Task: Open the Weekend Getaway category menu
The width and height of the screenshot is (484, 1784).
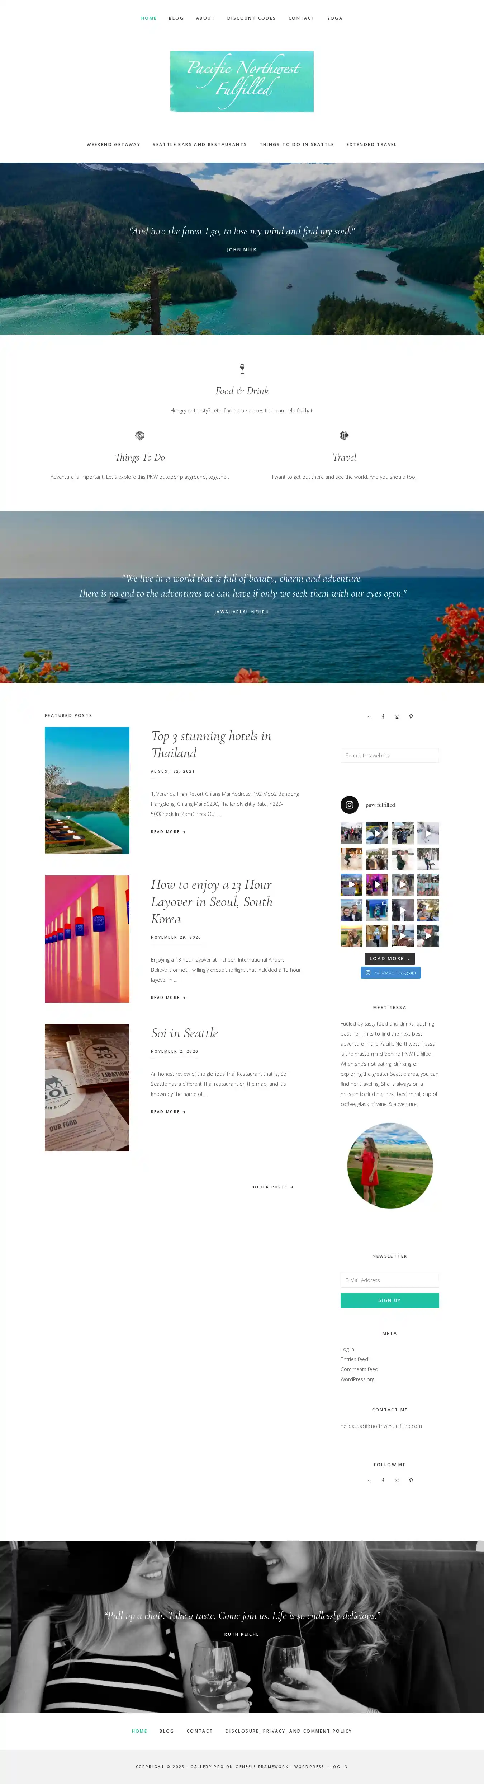Action: [113, 145]
